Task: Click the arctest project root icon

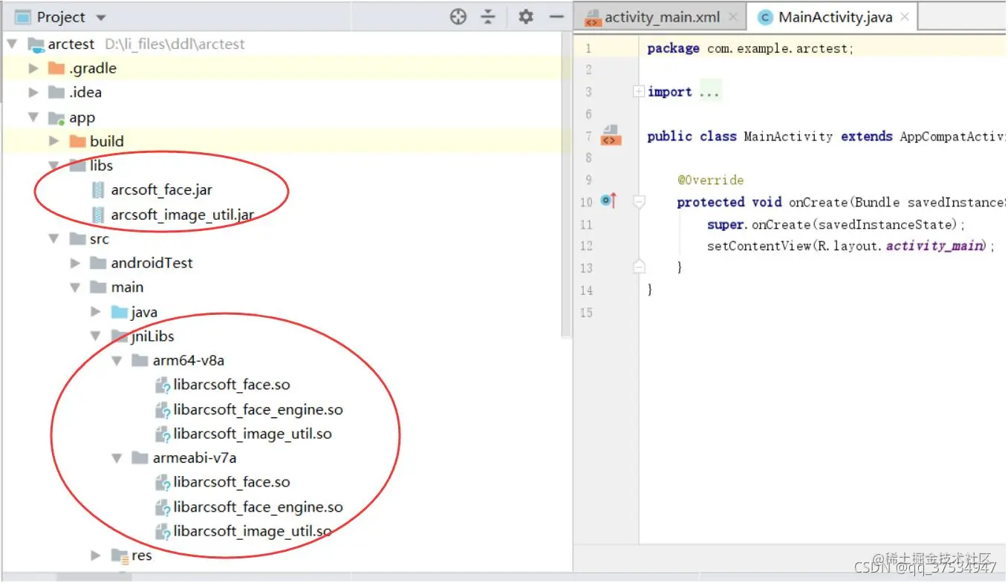Action: [x=36, y=45]
